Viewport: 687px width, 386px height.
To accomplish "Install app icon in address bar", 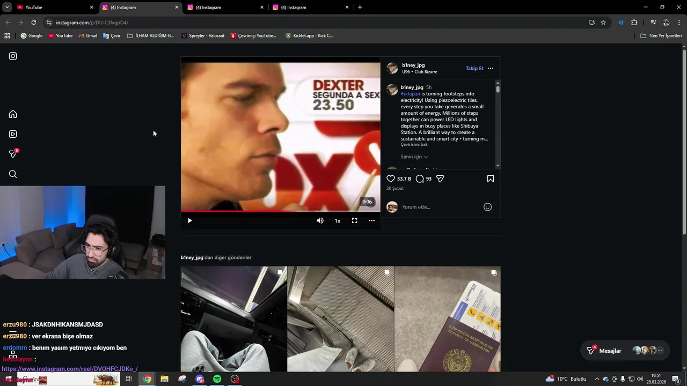I will point(591,23).
